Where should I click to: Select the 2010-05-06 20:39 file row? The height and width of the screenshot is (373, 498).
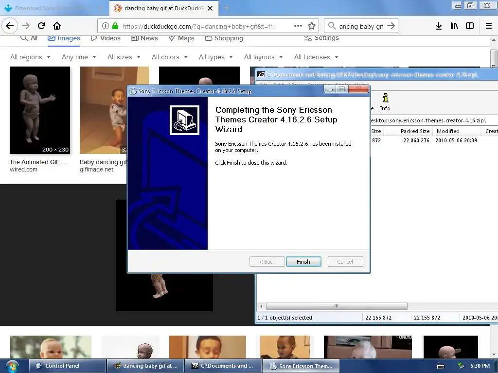434,140
